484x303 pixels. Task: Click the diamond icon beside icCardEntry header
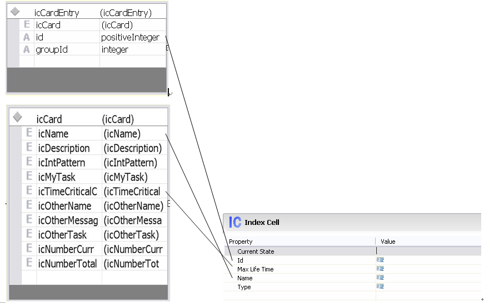(x=15, y=12)
